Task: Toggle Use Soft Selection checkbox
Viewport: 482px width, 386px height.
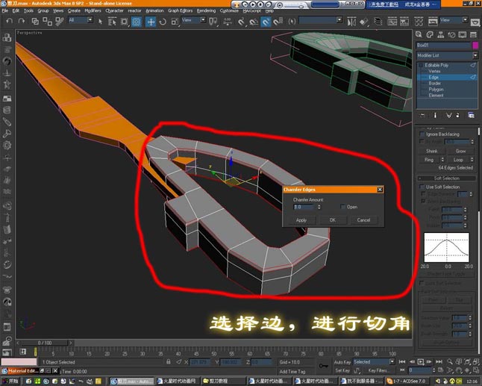Action: (x=422, y=187)
